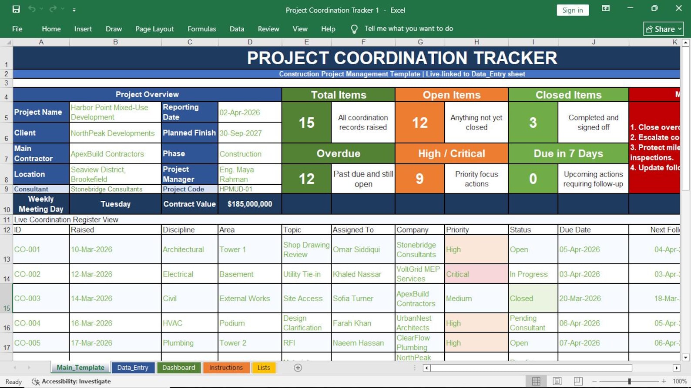Image resolution: width=691 pixels, height=389 pixels.
Task: Click vertical scrollbar down arrow
Action: [685, 357]
